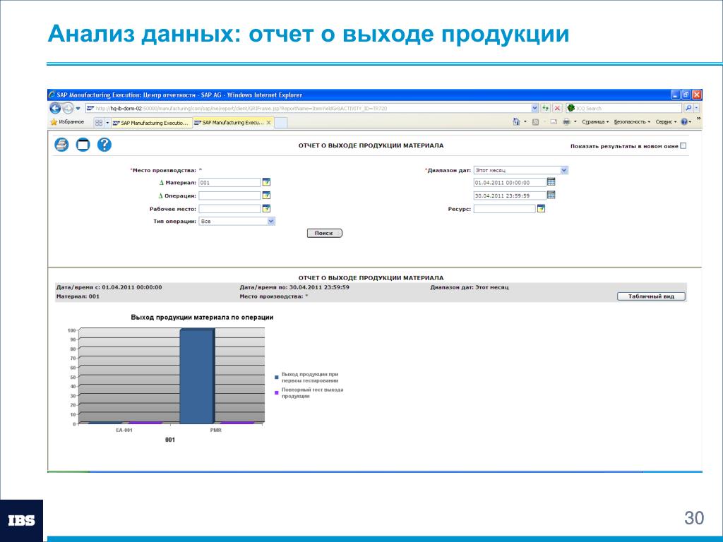The height and width of the screenshot is (542, 723).
Task: Click the tall blue PMR bar in chart
Action: (x=197, y=376)
